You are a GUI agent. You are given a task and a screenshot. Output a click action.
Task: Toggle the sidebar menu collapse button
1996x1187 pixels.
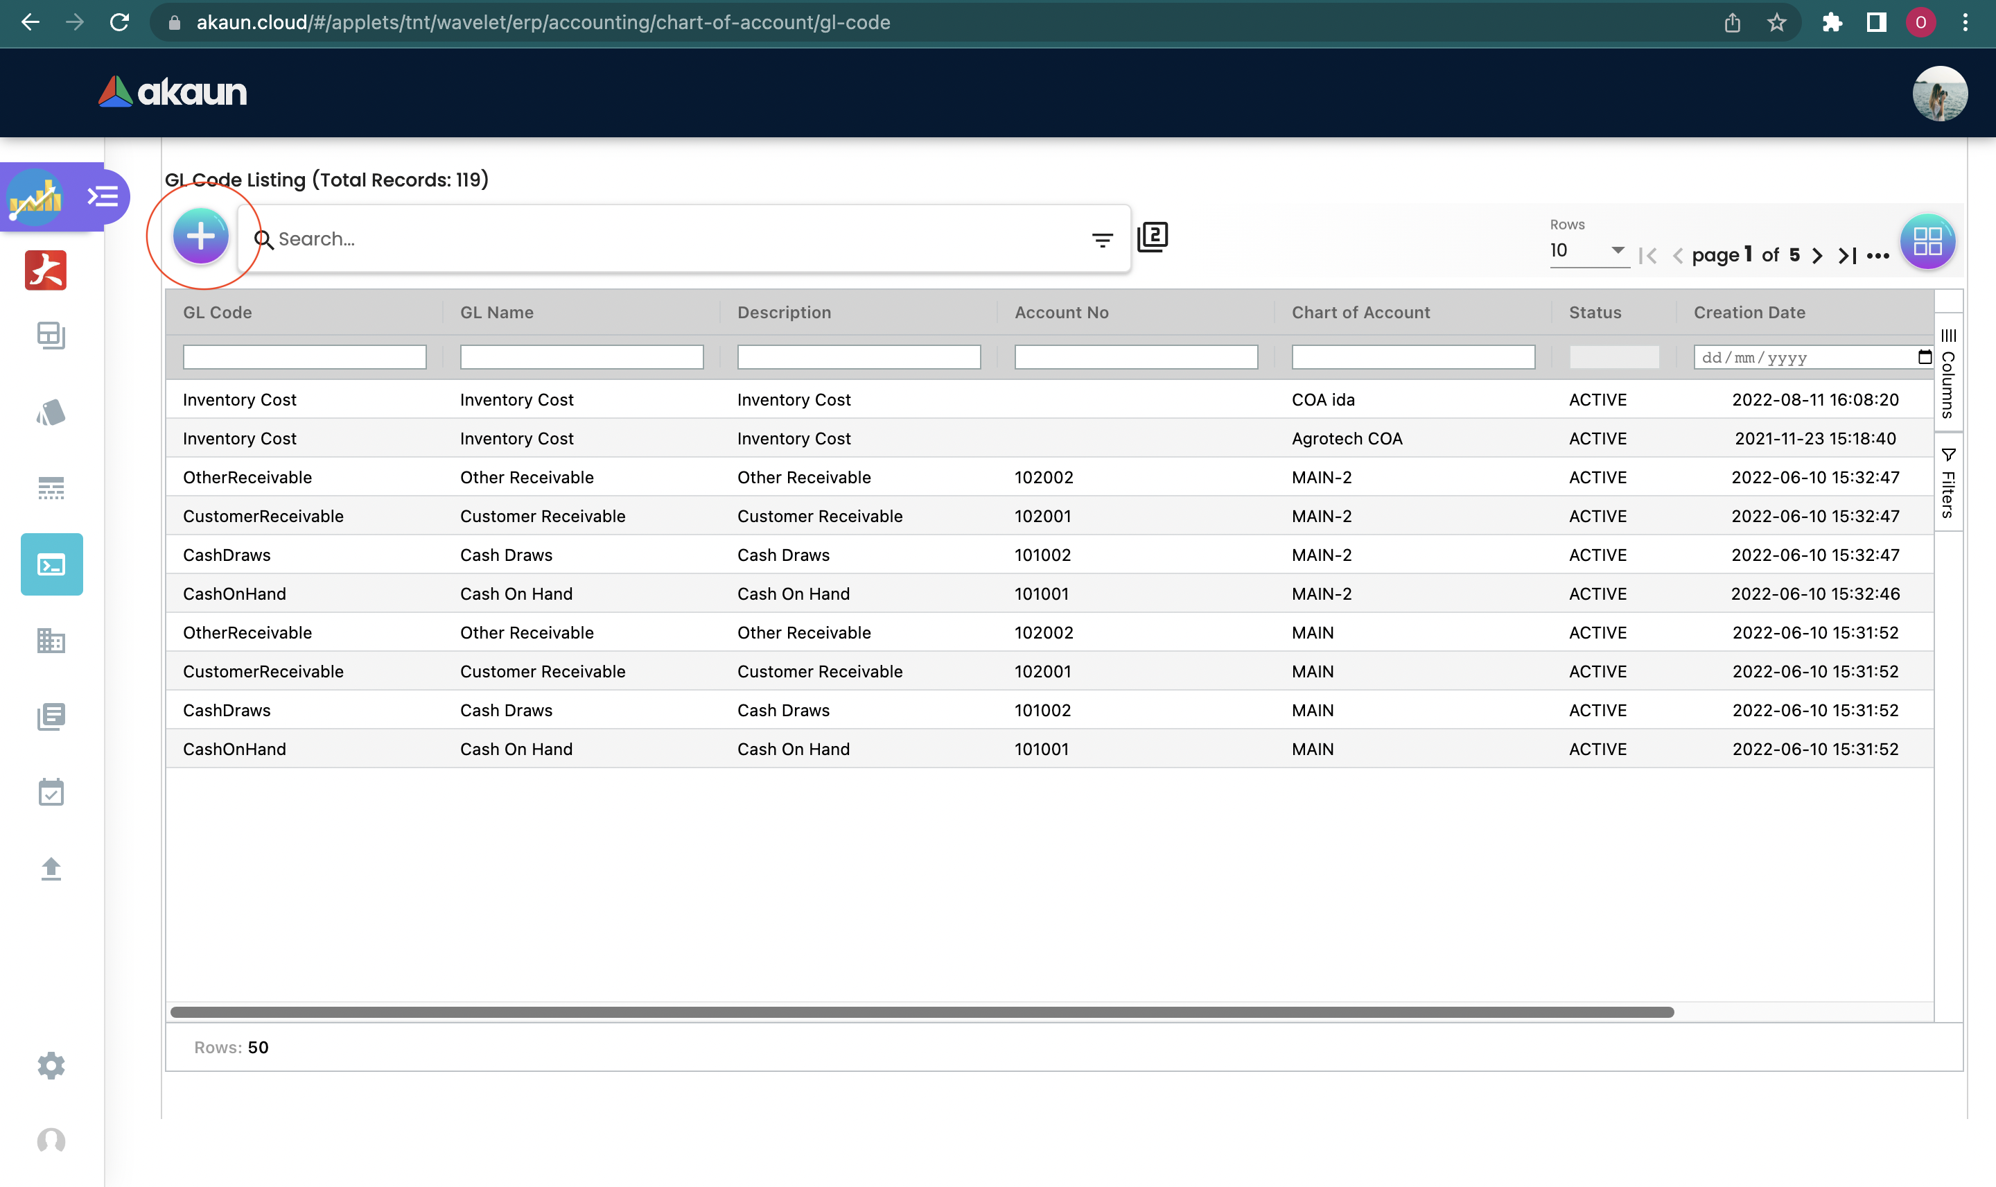pos(103,196)
